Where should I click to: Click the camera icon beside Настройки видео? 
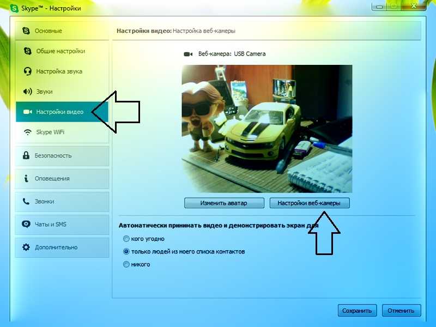click(28, 112)
